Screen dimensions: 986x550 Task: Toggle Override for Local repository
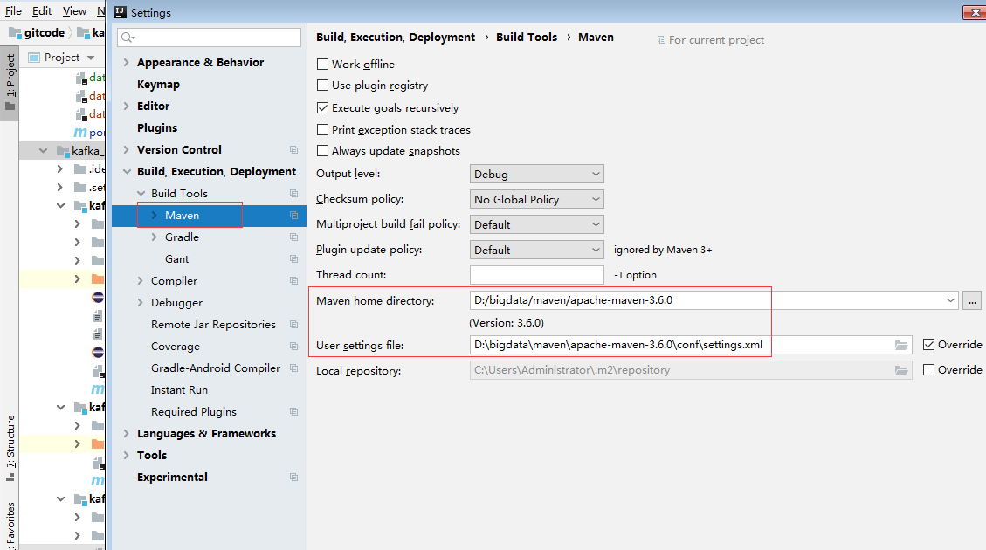pos(929,369)
